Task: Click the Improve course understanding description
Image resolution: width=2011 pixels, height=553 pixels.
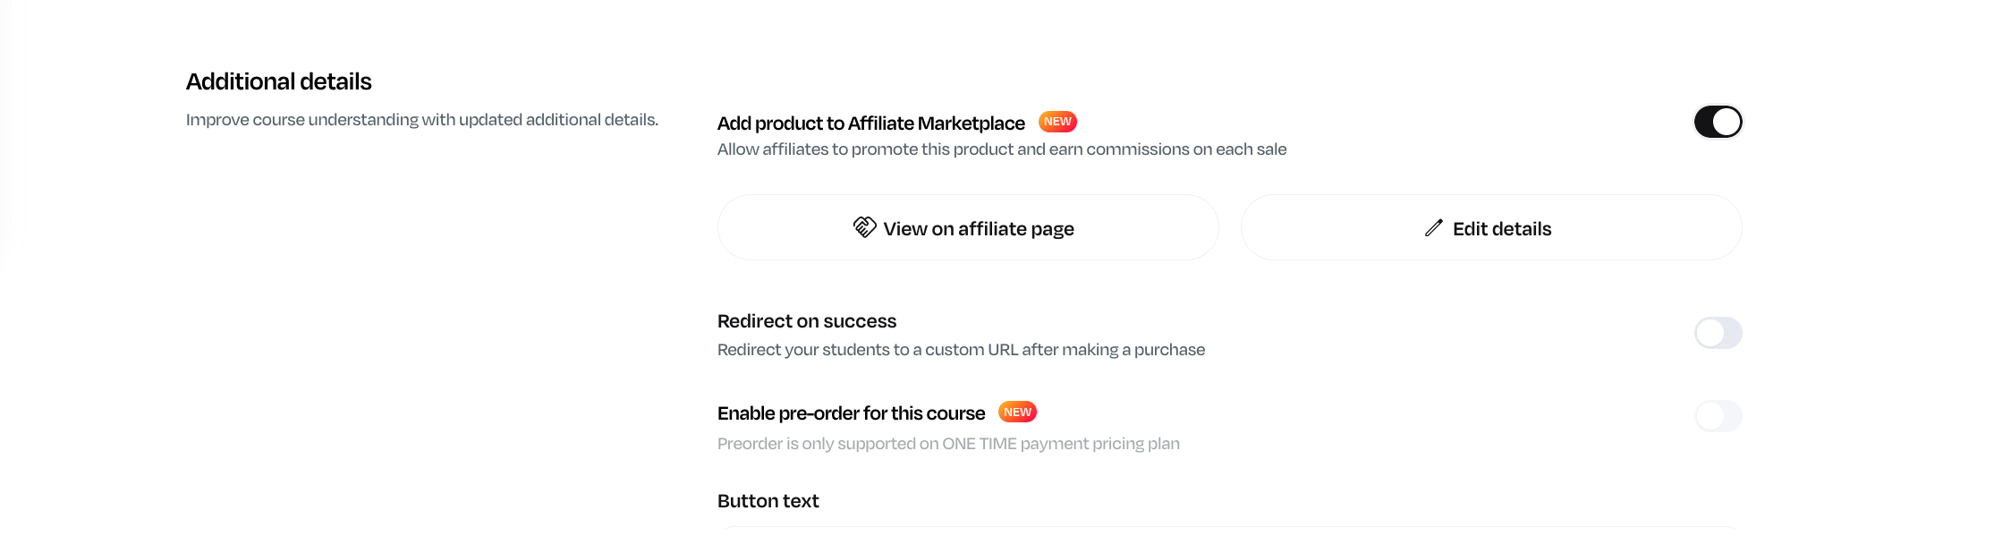Action: 421,120
